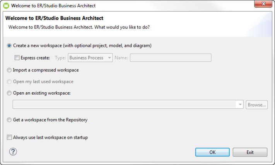
Task: Choose Import a compressed workspace option
Action: coord(9,70)
